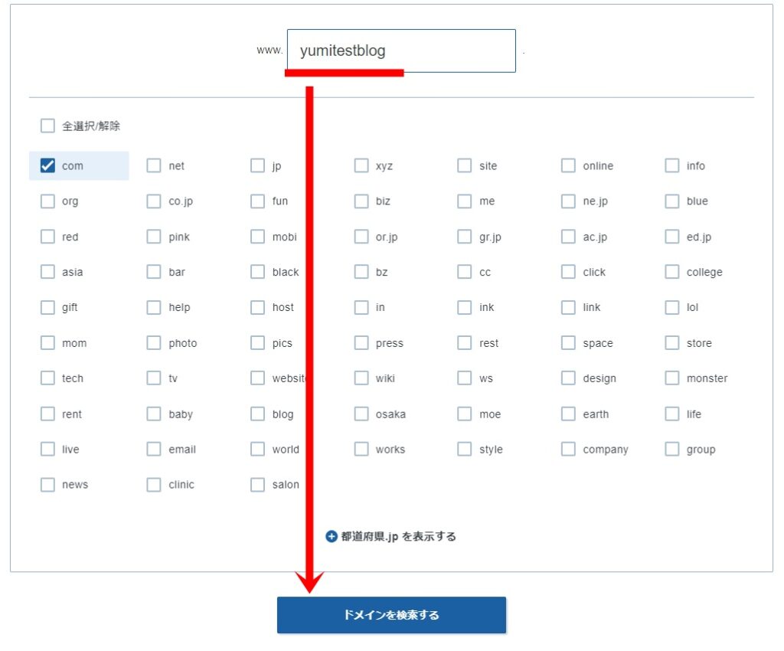This screenshot has height=651, width=784.
Task: Select the info domain checkbox
Action: coord(672,166)
